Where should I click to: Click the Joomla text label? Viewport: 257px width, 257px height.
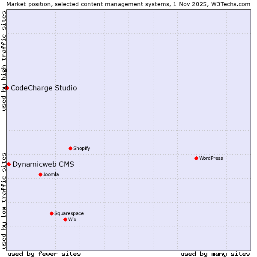tap(51, 175)
